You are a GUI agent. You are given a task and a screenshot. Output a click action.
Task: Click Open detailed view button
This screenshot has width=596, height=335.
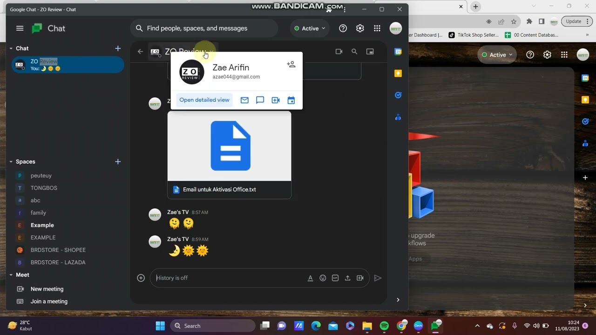204,100
